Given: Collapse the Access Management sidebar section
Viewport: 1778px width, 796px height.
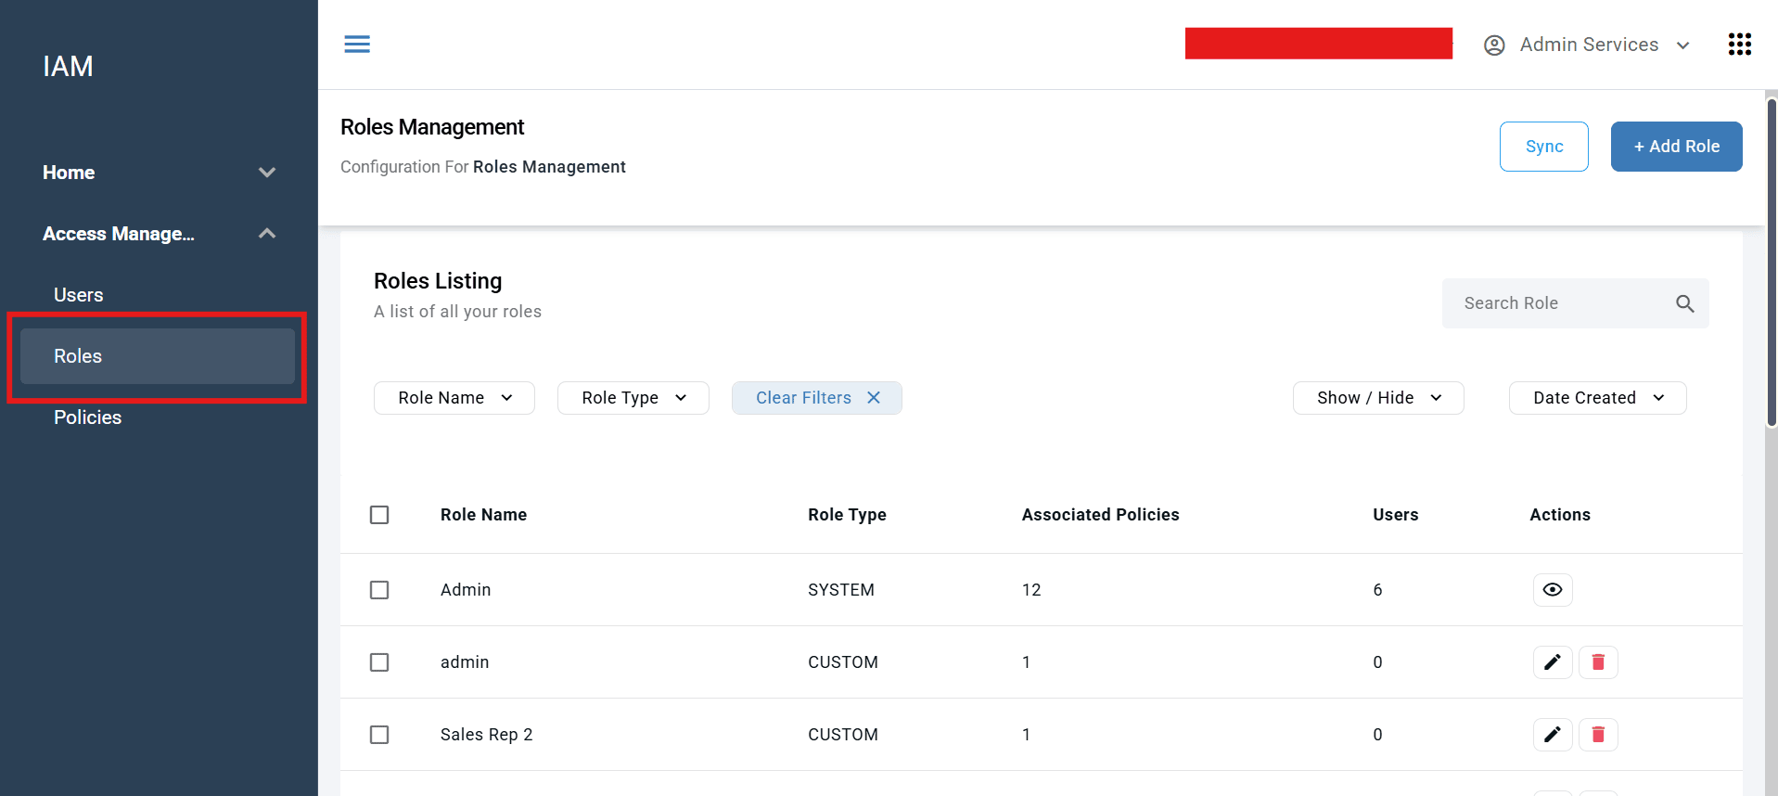Looking at the screenshot, I should 159,234.
